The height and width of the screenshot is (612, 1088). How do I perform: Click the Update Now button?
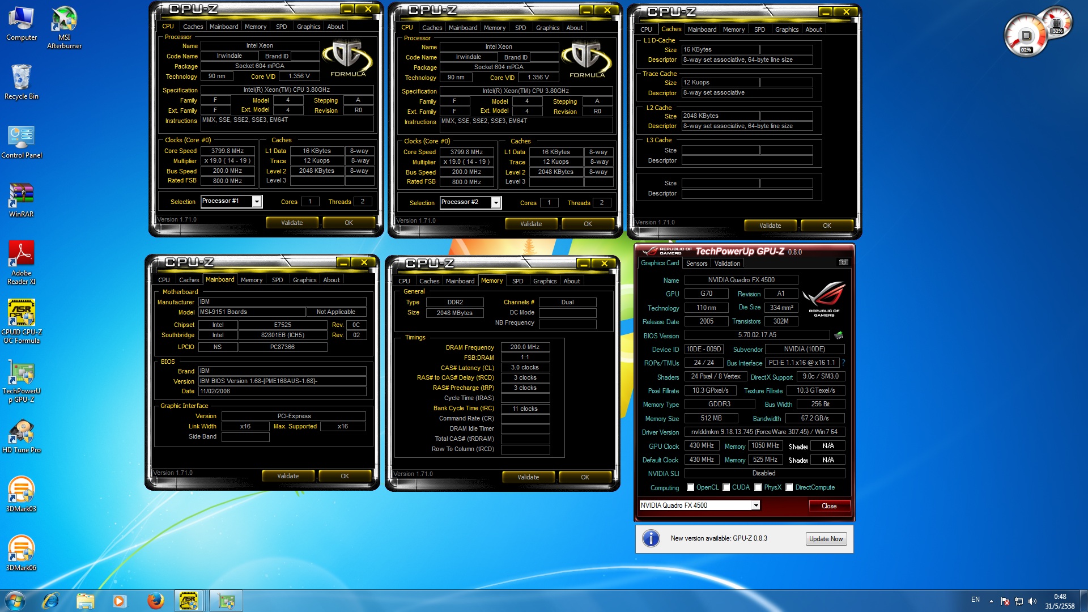(826, 539)
